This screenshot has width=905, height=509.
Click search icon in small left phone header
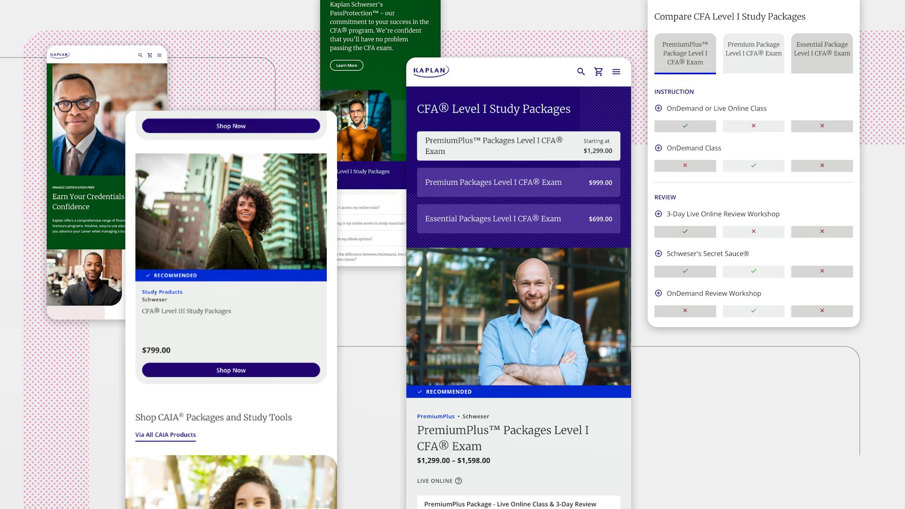click(140, 55)
